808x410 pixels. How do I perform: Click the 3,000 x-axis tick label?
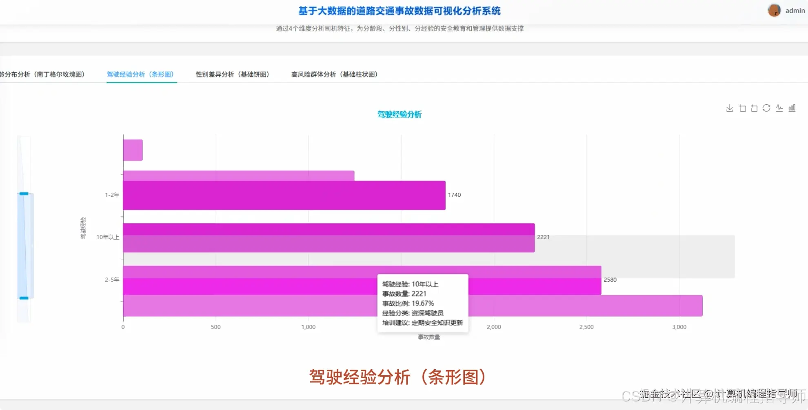point(679,327)
